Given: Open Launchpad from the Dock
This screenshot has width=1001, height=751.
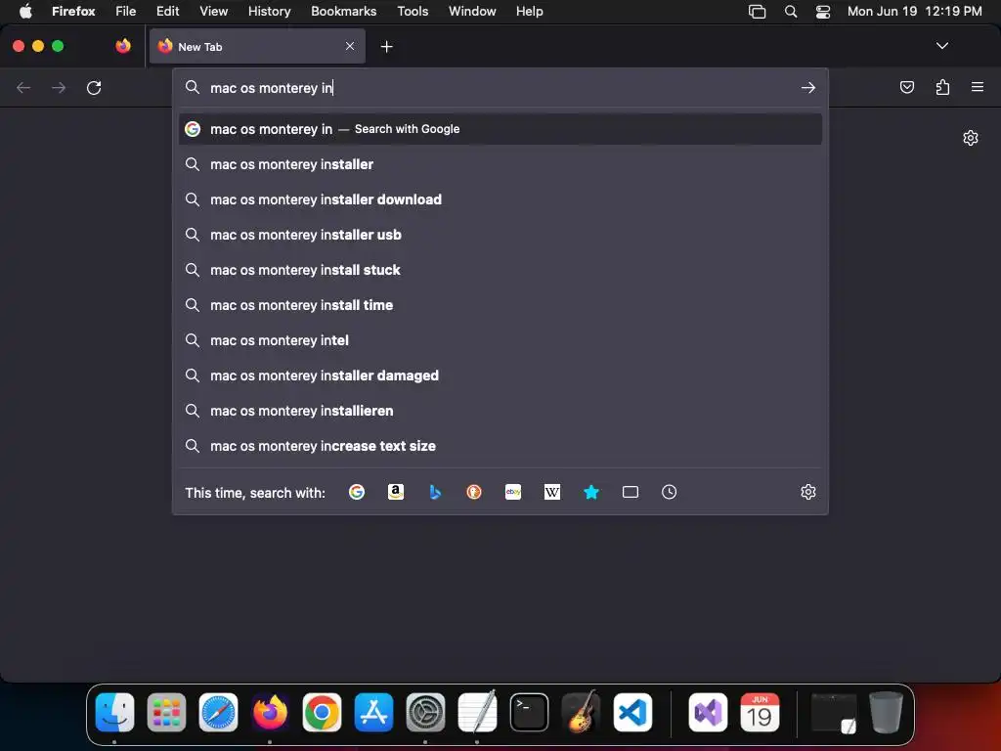Looking at the screenshot, I should click(166, 712).
